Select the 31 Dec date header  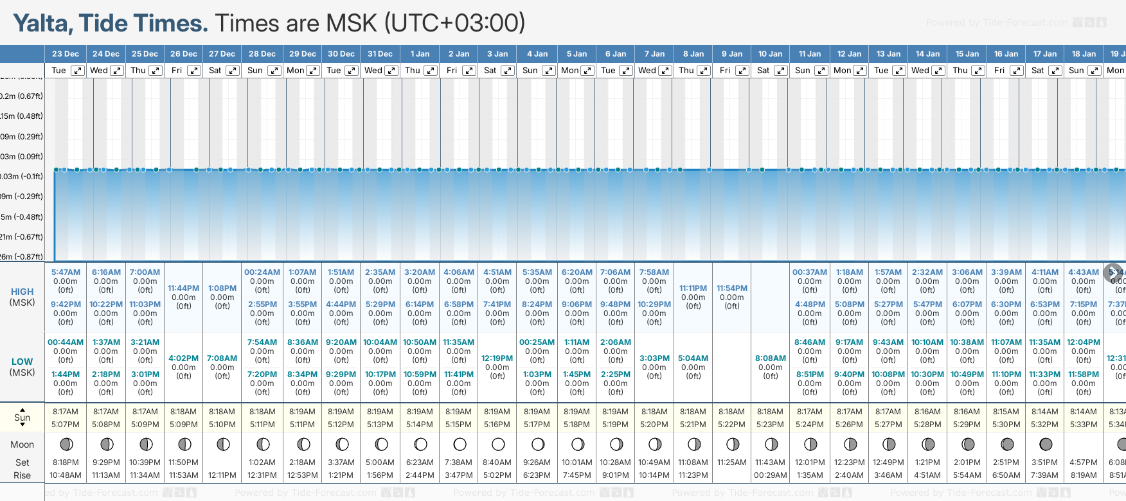coord(380,54)
